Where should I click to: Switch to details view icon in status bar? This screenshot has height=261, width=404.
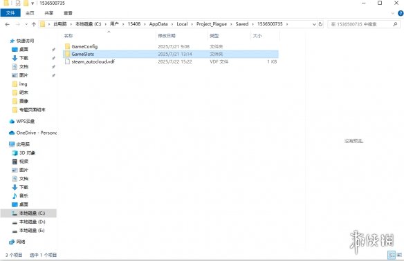pos(392,255)
